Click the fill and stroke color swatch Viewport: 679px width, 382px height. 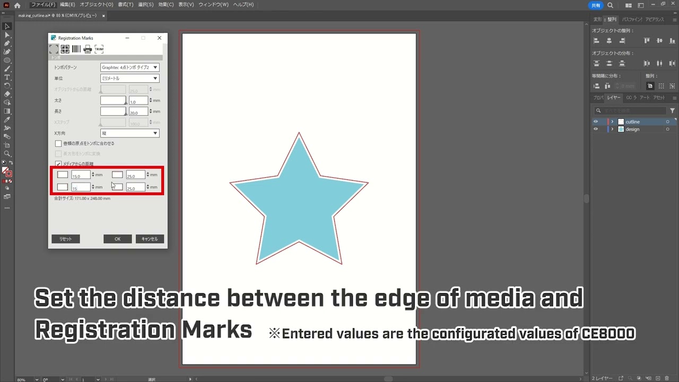7,172
